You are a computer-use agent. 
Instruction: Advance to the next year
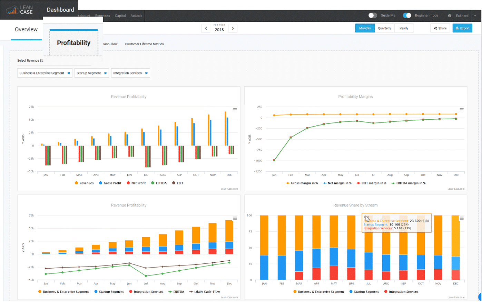pyautogui.click(x=233, y=29)
